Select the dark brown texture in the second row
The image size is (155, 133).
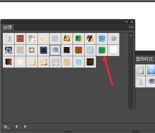pos(67,50)
